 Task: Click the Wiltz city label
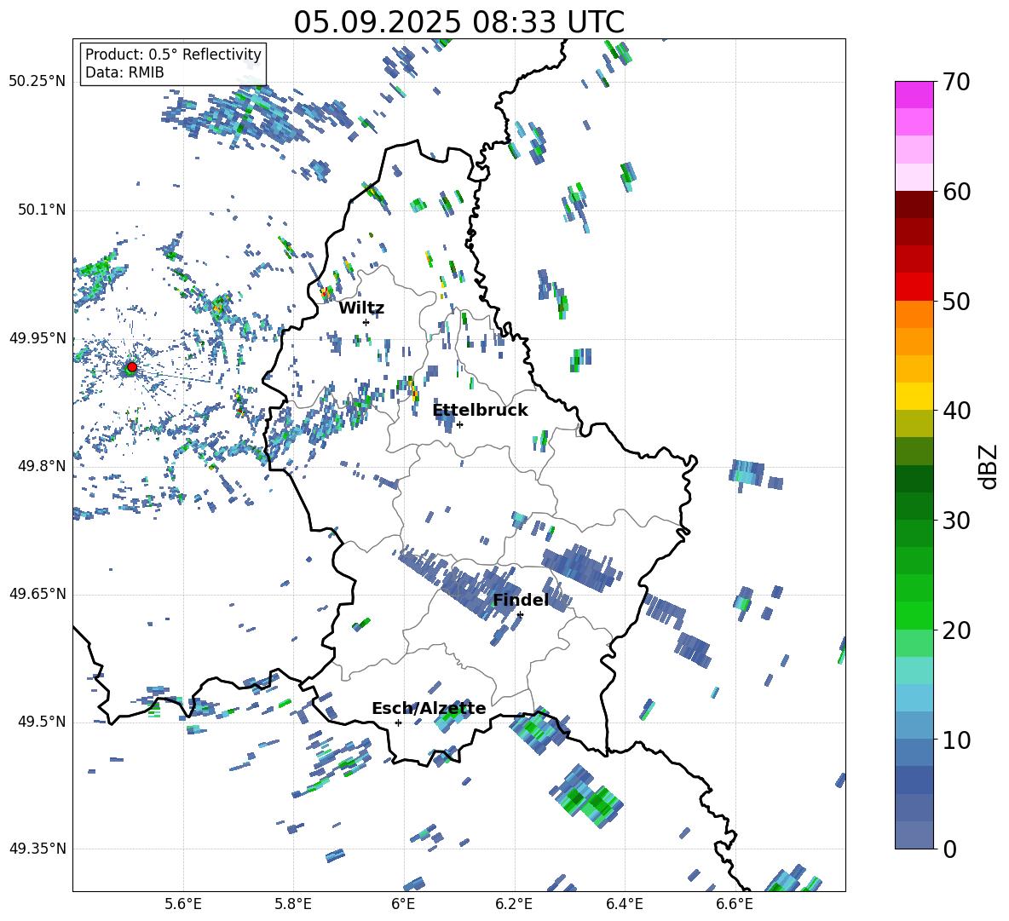[361, 308]
